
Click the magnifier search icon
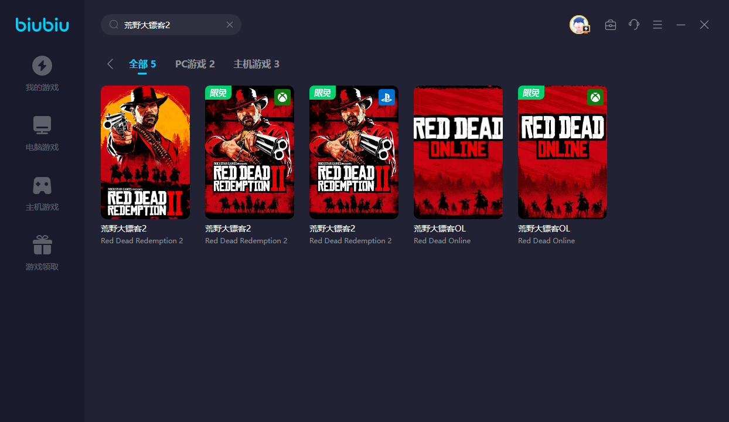pyautogui.click(x=114, y=25)
